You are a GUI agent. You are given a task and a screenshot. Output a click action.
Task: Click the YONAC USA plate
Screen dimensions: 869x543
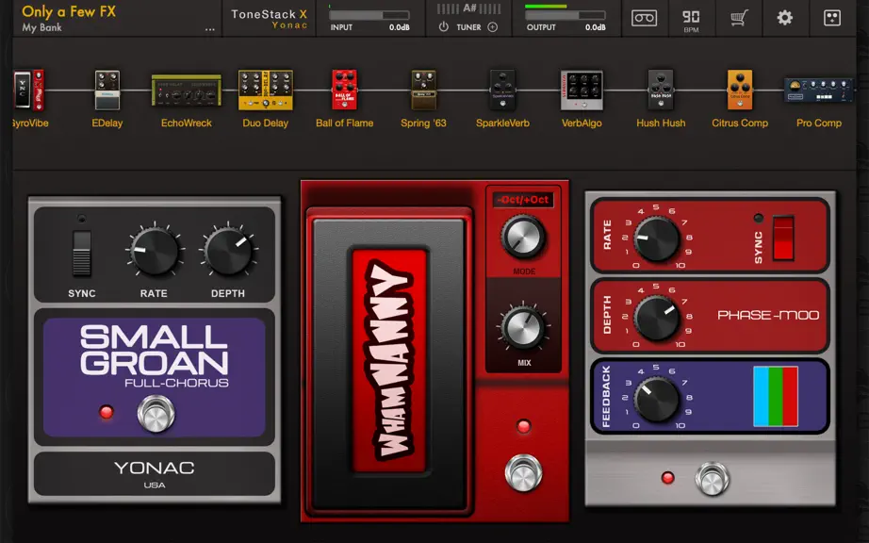click(x=154, y=474)
